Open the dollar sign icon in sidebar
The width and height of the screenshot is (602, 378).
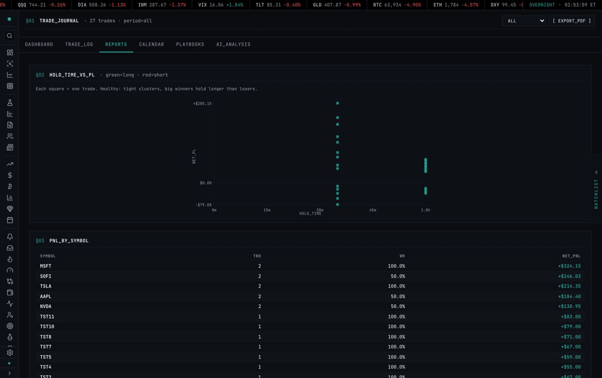(10, 175)
